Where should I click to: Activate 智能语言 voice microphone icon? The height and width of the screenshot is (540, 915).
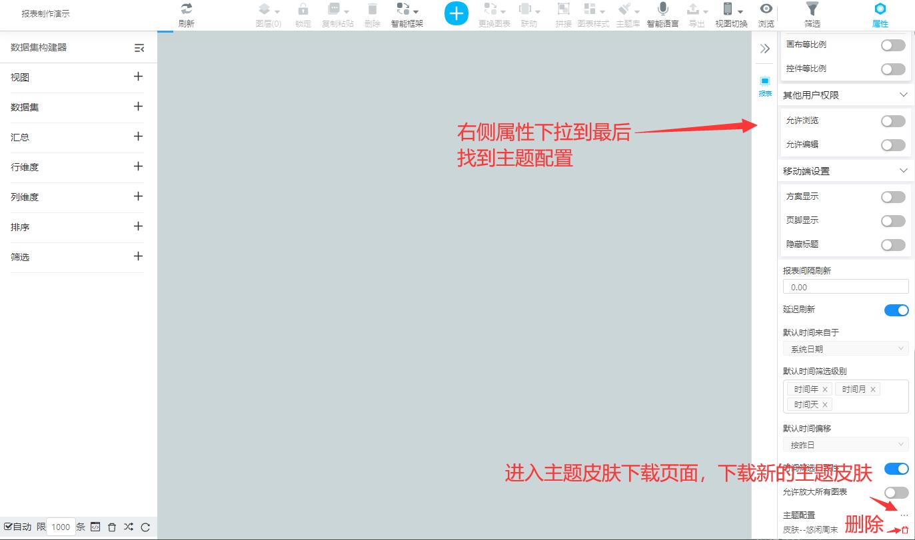pos(662,9)
